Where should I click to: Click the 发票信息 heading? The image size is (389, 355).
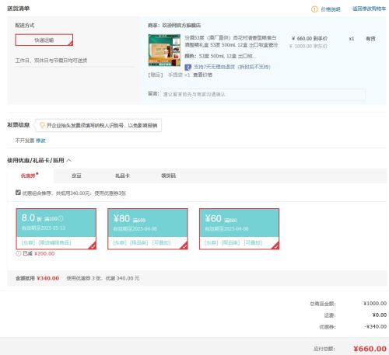(x=18, y=125)
